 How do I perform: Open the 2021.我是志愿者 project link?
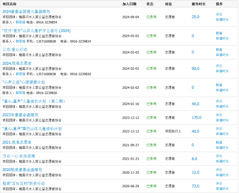click(x=17, y=142)
